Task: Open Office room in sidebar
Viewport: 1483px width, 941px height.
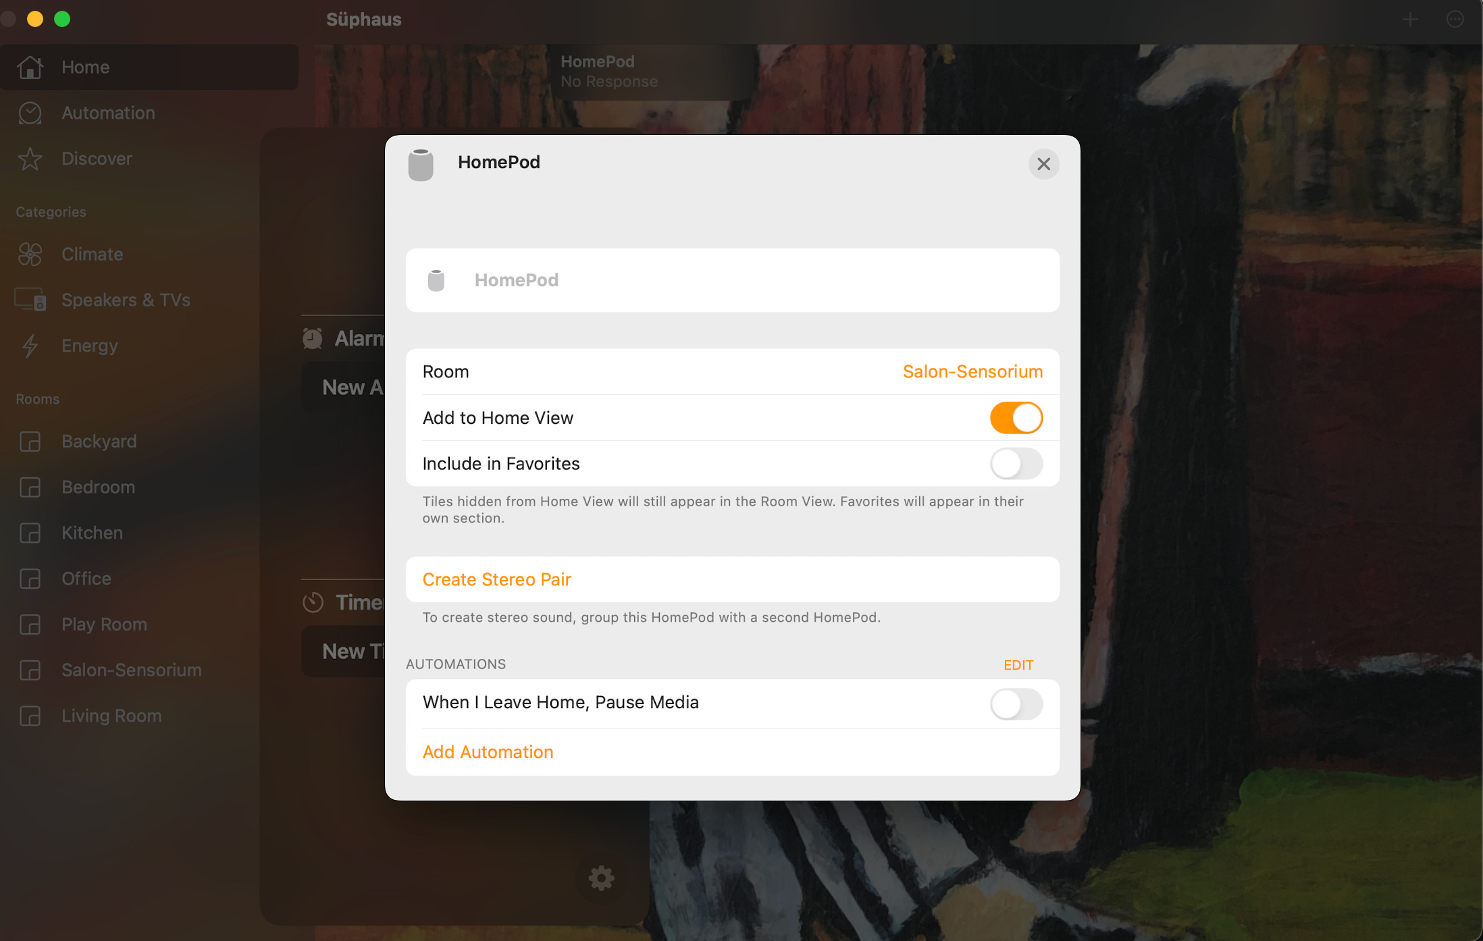Action: (149, 579)
